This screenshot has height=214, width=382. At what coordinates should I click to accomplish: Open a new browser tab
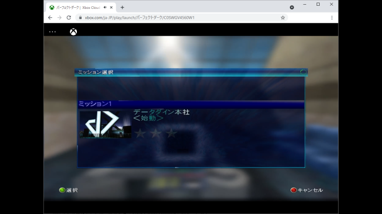click(x=122, y=7)
